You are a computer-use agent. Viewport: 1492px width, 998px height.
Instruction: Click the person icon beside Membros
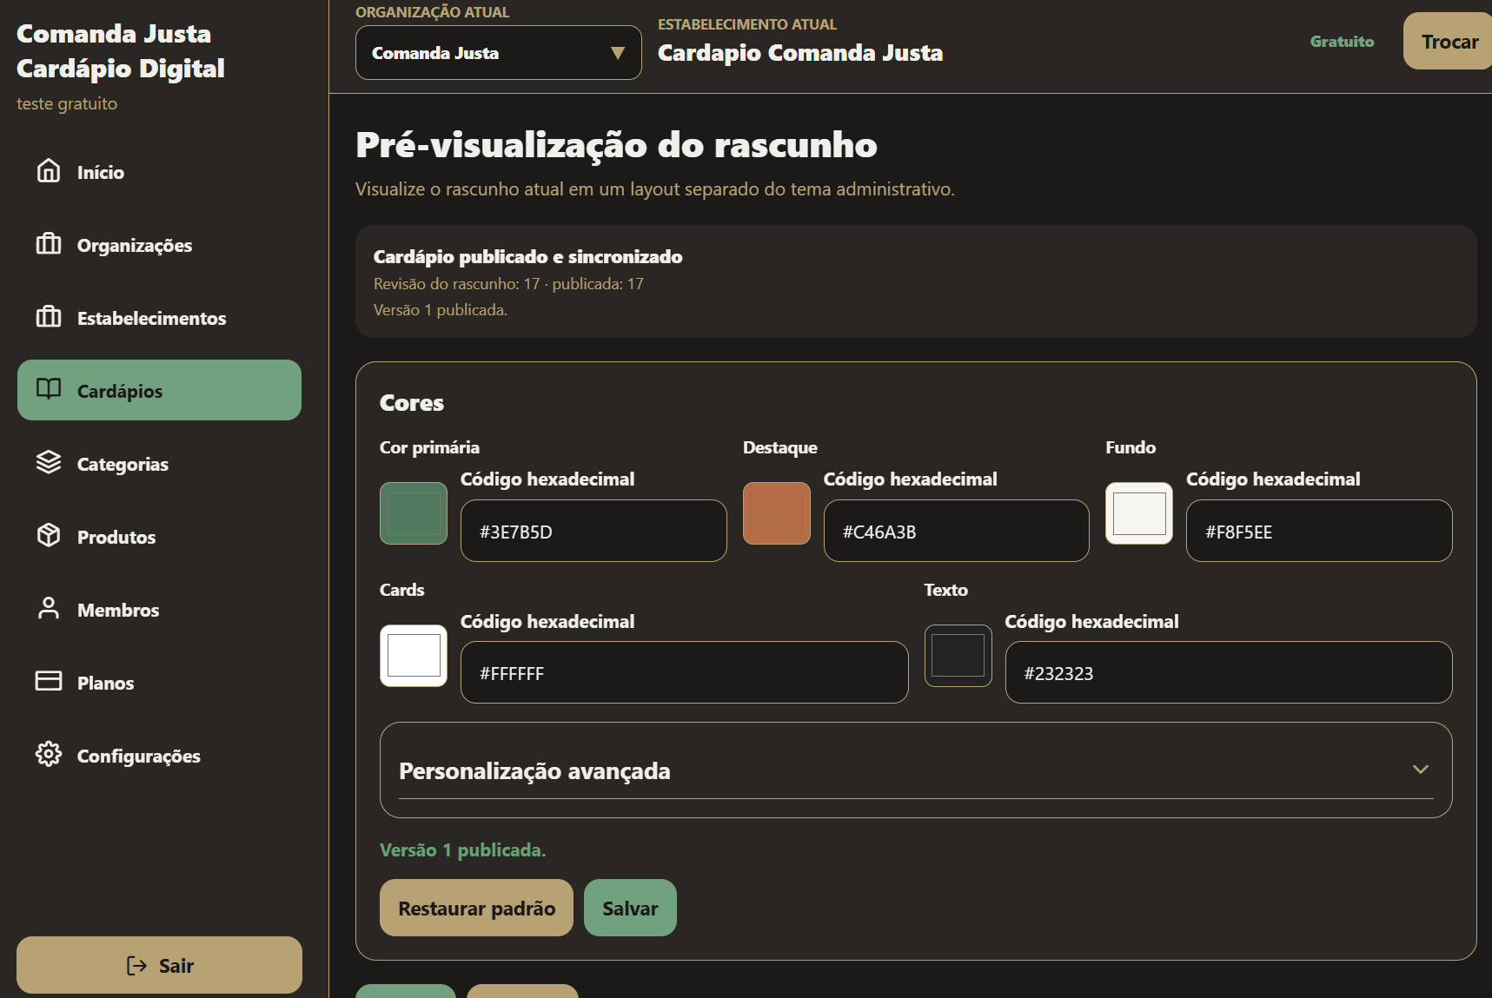tap(49, 609)
